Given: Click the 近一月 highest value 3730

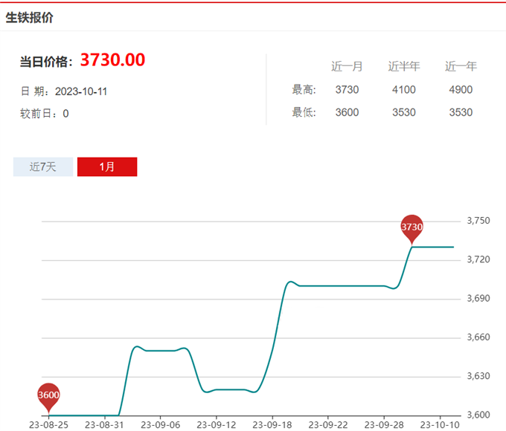Looking at the screenshot, I should click(x=347, y=90).
